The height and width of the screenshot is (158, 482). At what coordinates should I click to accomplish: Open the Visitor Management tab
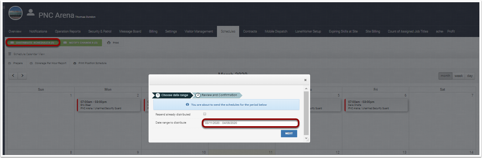[199, 31]
